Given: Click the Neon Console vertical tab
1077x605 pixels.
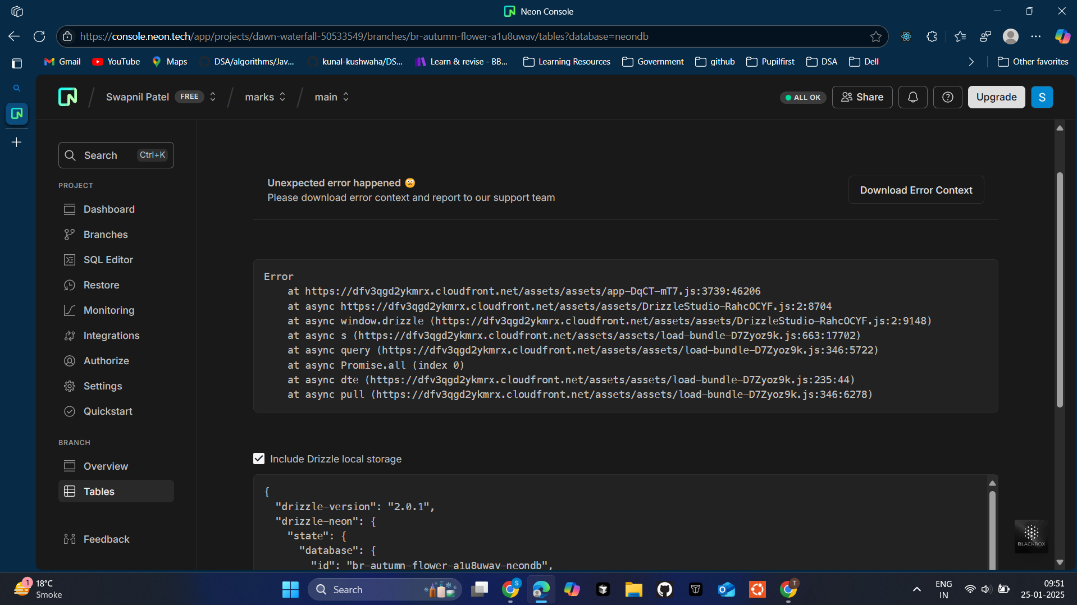Looking at the screenshot, I should coord(17,113).
